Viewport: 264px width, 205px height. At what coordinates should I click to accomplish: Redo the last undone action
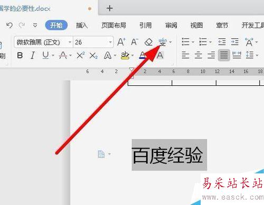(22, 25)
